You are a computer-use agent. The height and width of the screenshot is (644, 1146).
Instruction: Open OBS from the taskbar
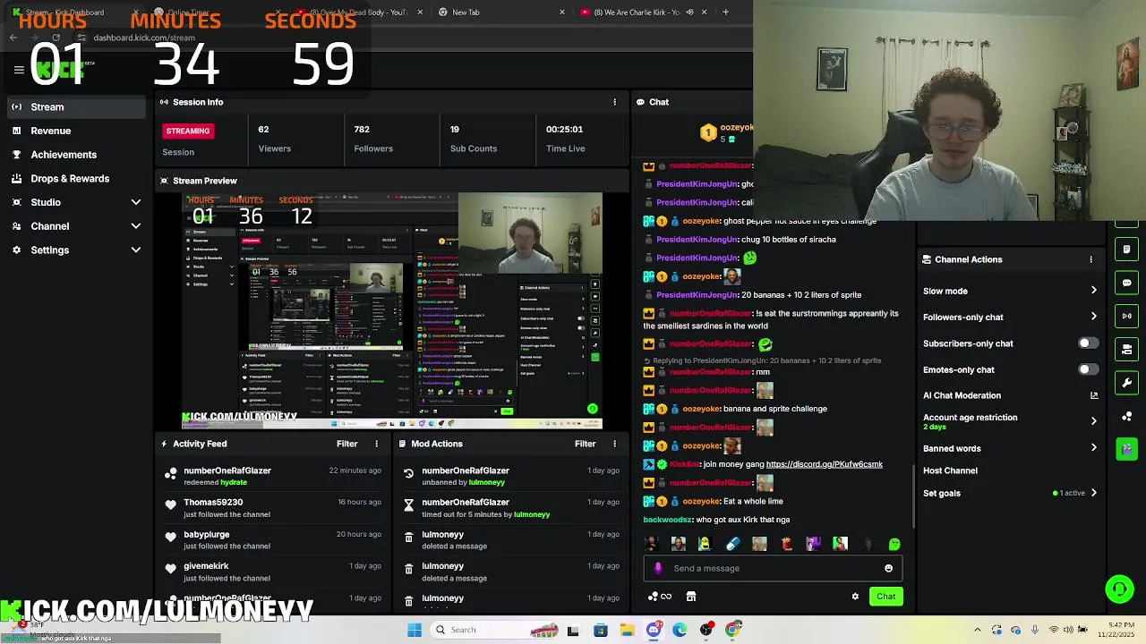point(706,630)
